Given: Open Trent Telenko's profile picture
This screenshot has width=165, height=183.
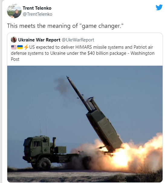Looking at the screenshot, I should [14, 11].
